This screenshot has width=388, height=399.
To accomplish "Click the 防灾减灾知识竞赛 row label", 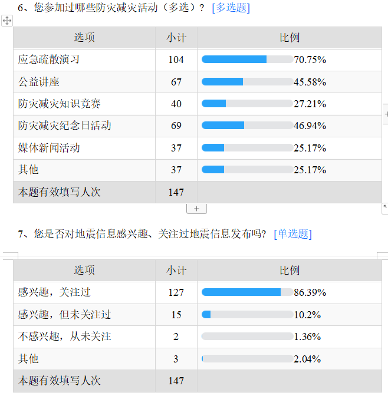I will tap(60, 104).
